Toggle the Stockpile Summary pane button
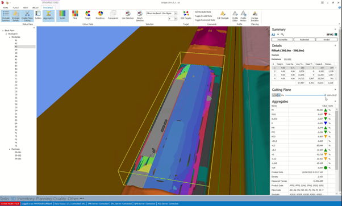Image resolution: width=342 pixels, height=206 pixels. point(6,16)
